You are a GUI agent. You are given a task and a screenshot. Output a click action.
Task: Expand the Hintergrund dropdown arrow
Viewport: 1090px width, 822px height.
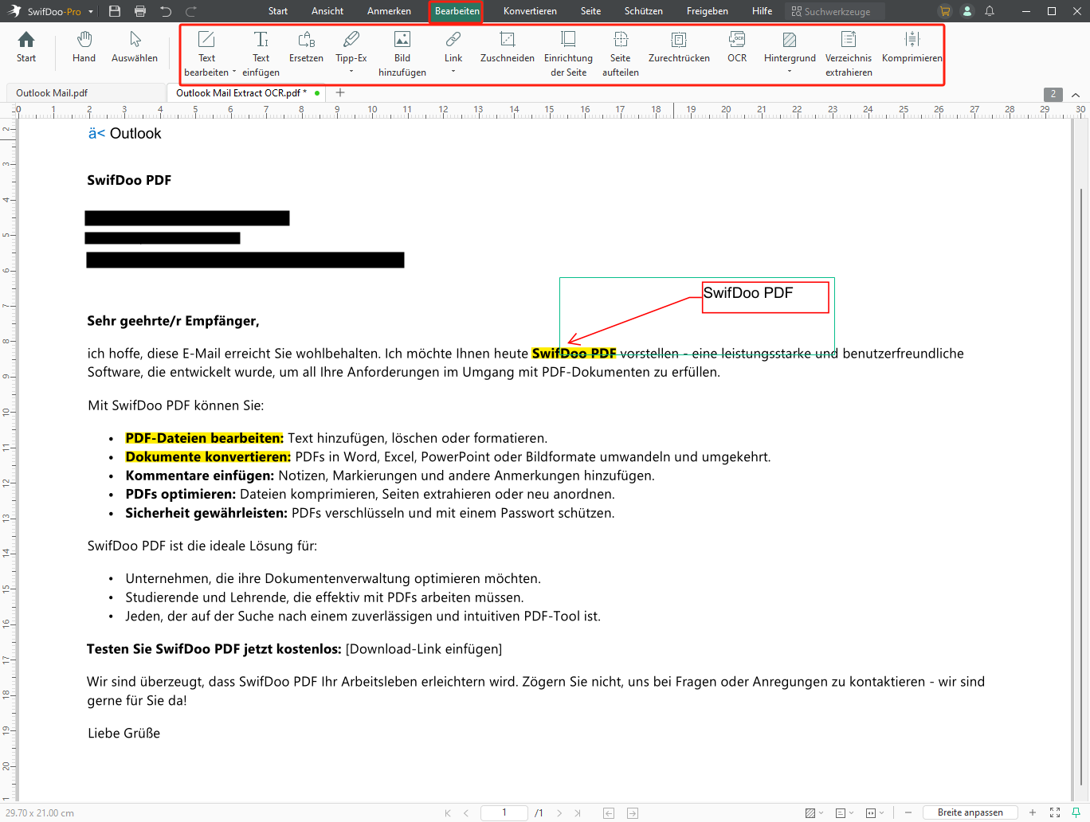click(790, 72)
